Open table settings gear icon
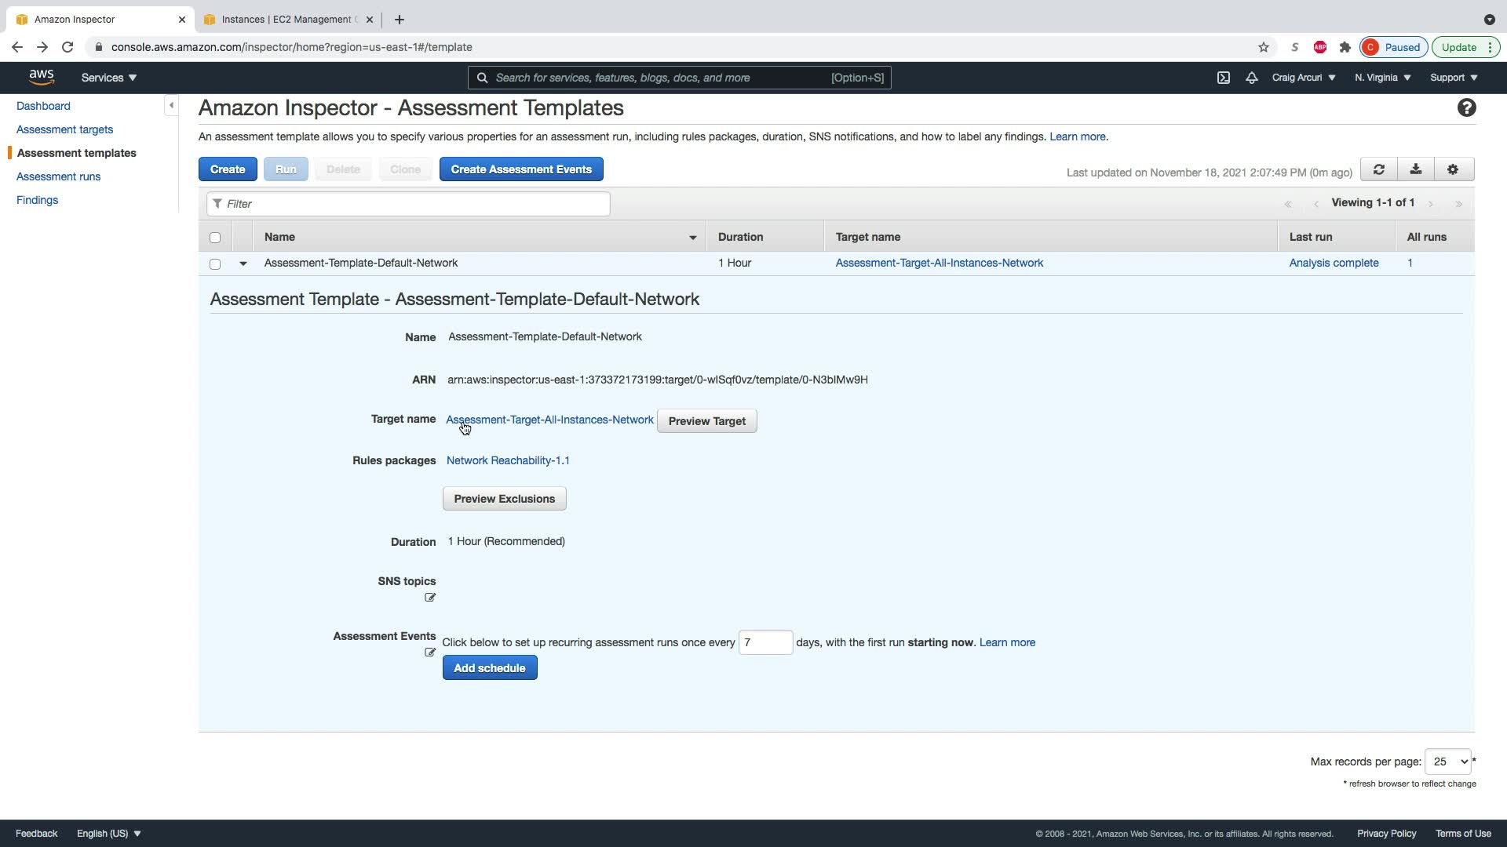Viewport: 1507px width, 847px height. [1452, 169]
